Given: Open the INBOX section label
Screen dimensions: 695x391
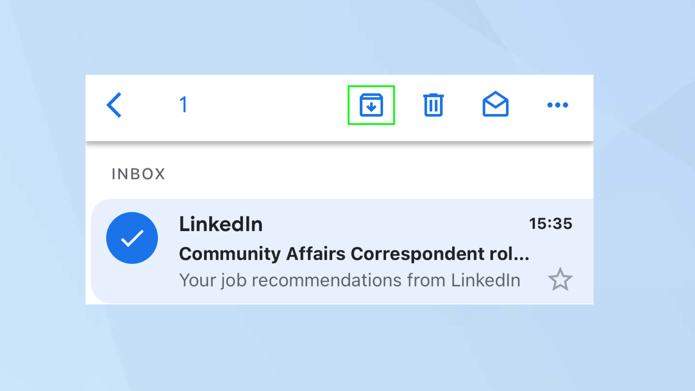Looking at the screenshot, I should (x=138, y=173).
